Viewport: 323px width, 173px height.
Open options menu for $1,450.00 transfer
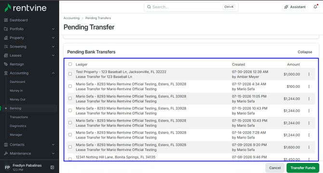(x=309, y=159)
